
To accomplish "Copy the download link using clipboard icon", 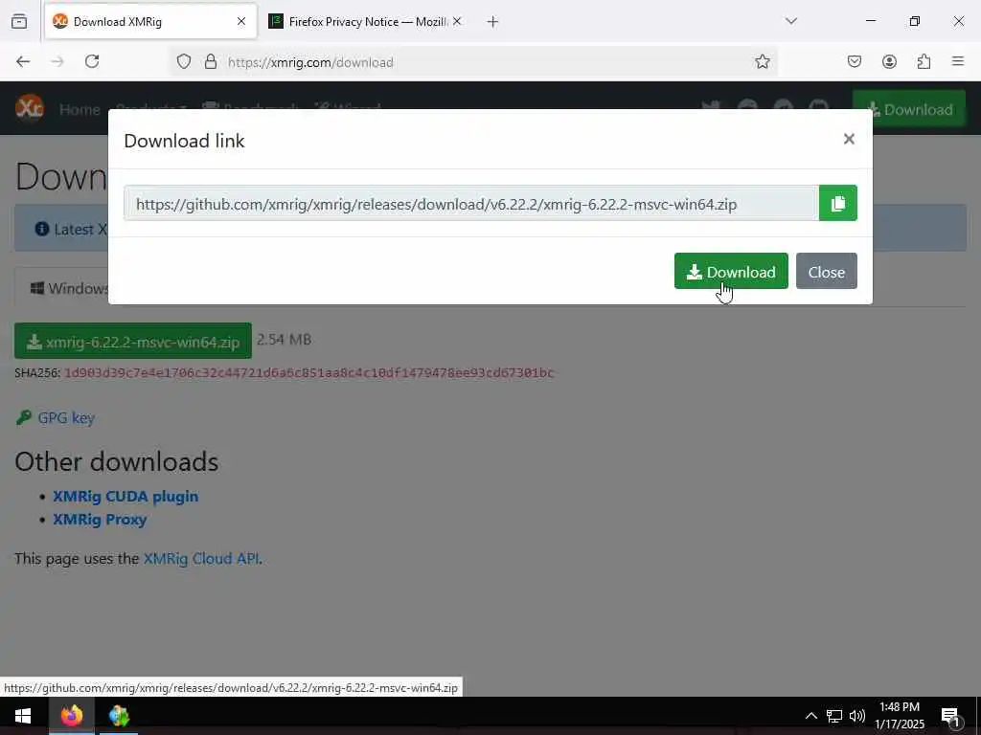I will [x=837, y=203].
